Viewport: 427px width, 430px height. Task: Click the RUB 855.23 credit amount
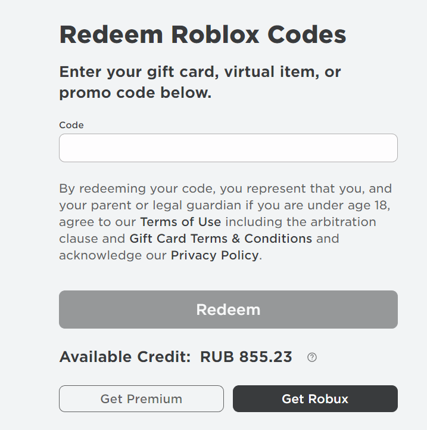246,357
